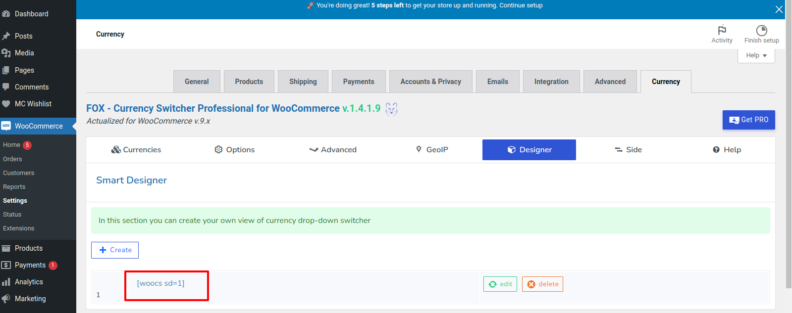Click the Create designer button
Viewport: 792px width, 313px height.
pos(115,250)
